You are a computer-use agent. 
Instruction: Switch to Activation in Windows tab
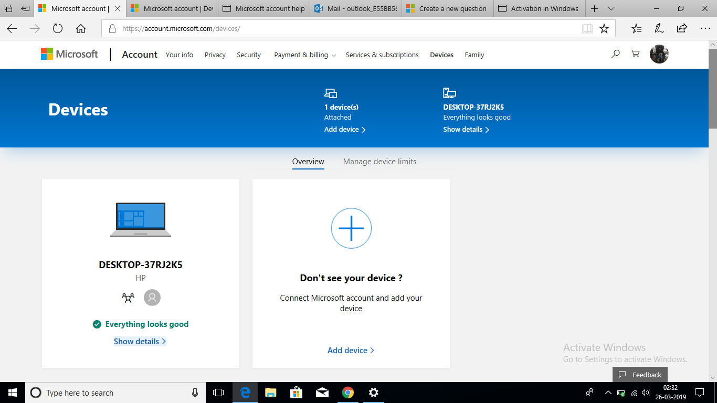pyautogui.click(x=540, y=8)
